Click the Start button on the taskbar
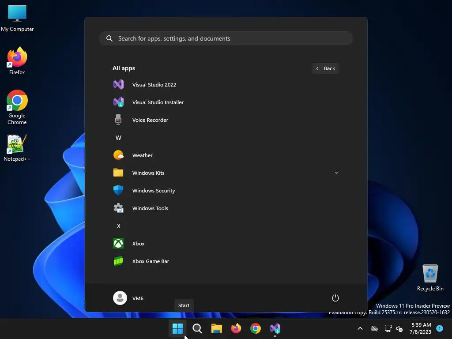Image resolution: width=452 pixels, height=339 pixels. coord(177,328)
